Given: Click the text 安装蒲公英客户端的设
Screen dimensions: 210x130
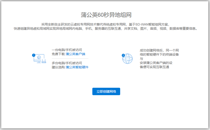Looking at the screenshot, I should point(156,63).
